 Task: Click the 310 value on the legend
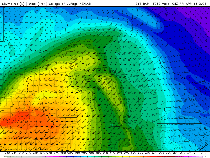coord(105,153)
